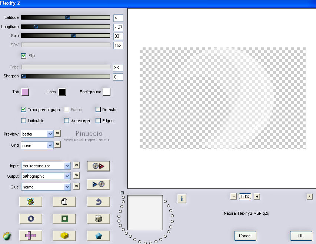Click the Tabs value field
The height and width of the screenshot is (244, 316).
coord(118,68)
